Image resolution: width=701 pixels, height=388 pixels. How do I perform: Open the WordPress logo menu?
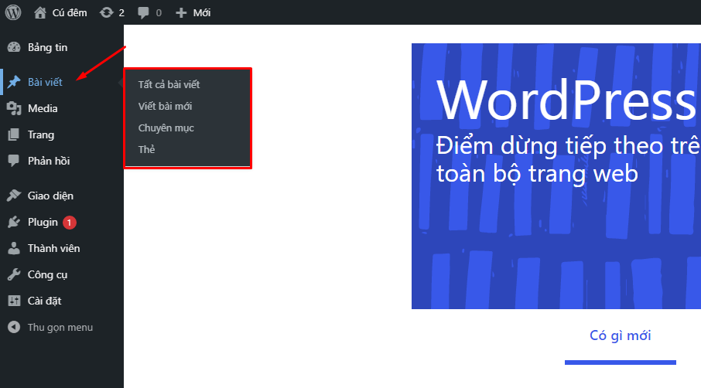pyautogui.click(x=13, y=12)
